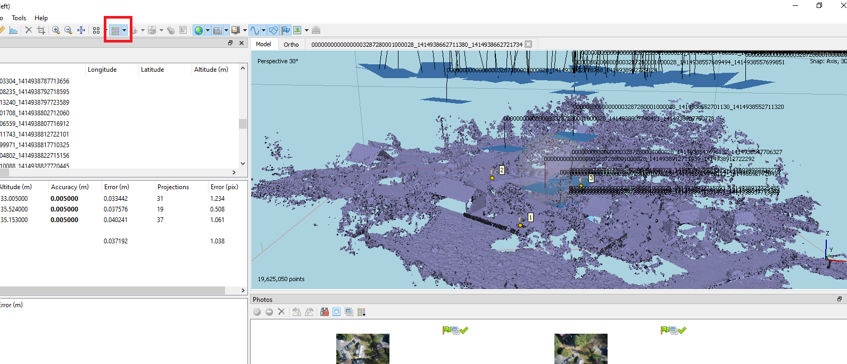Sort by the Latitude column header
Screen dimensions: 847x364
coord(152,69)
